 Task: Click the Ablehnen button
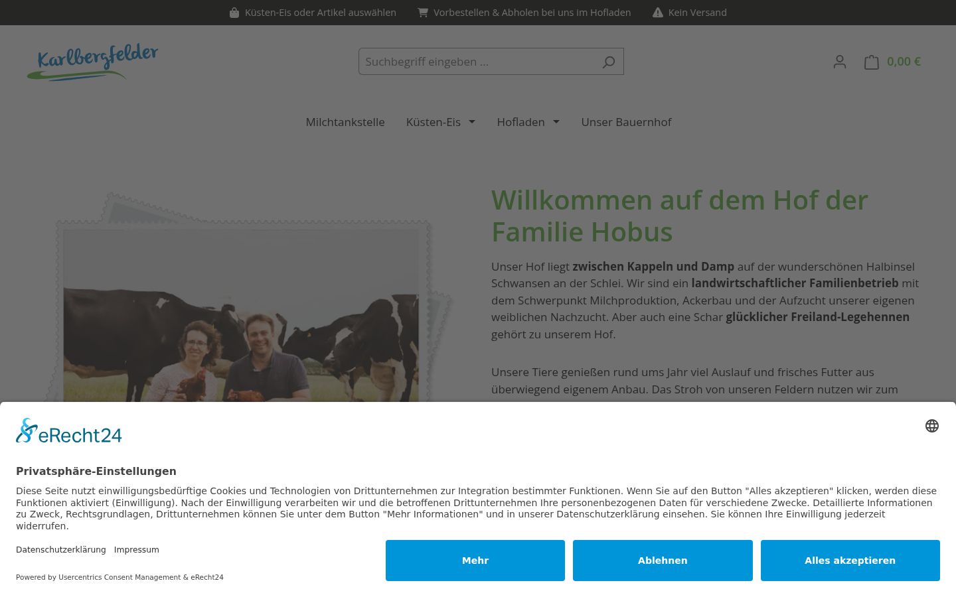point(663,561)
